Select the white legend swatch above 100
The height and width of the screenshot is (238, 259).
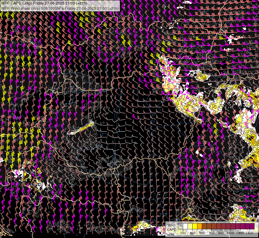[x=185, y=226]
